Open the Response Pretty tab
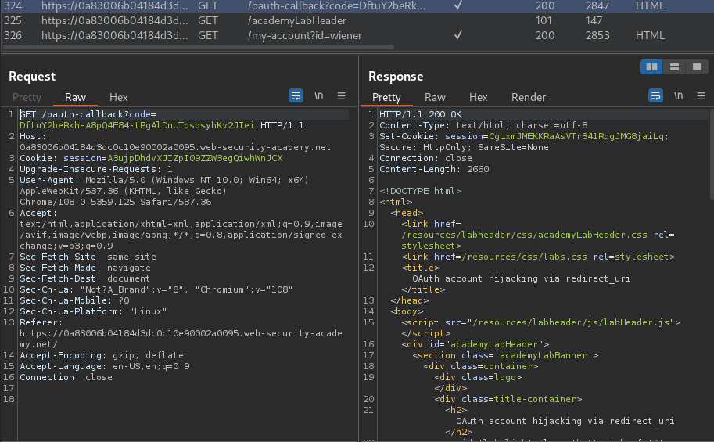 pyautogui.click(x=386, y=97)
